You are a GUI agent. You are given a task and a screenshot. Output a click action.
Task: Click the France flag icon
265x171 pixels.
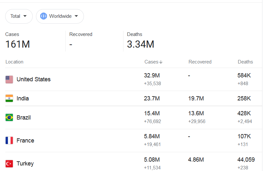coord(9,141)
